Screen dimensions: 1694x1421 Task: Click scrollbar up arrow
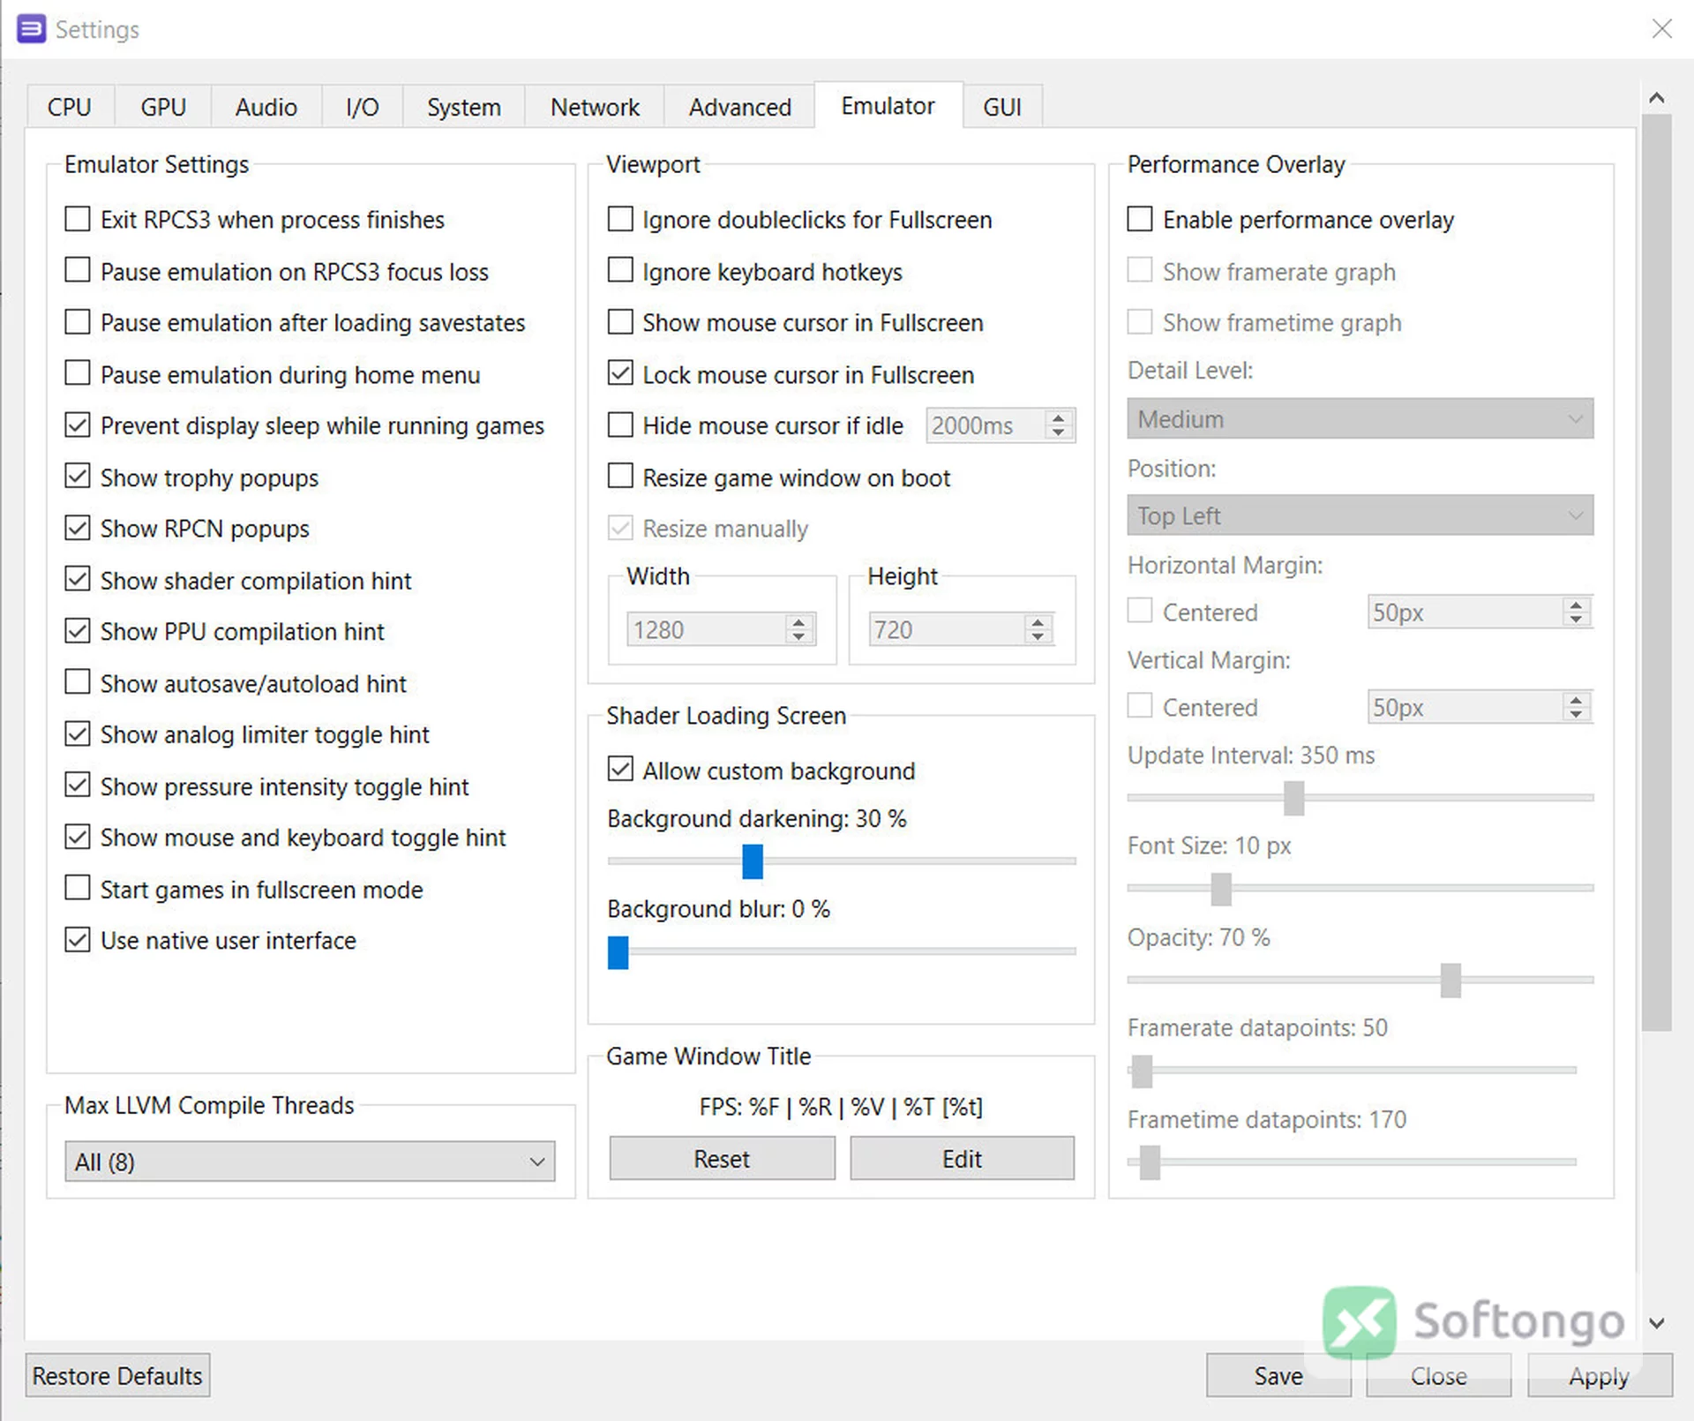(x=1656, y=98)
